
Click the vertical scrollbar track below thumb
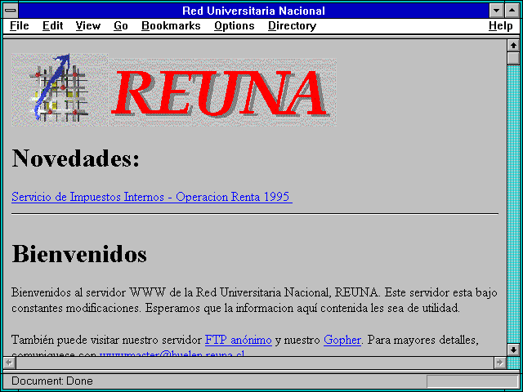(x=513, y=204)
